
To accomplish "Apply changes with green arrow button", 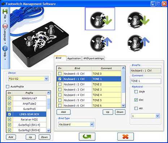I will click(87, 136).
